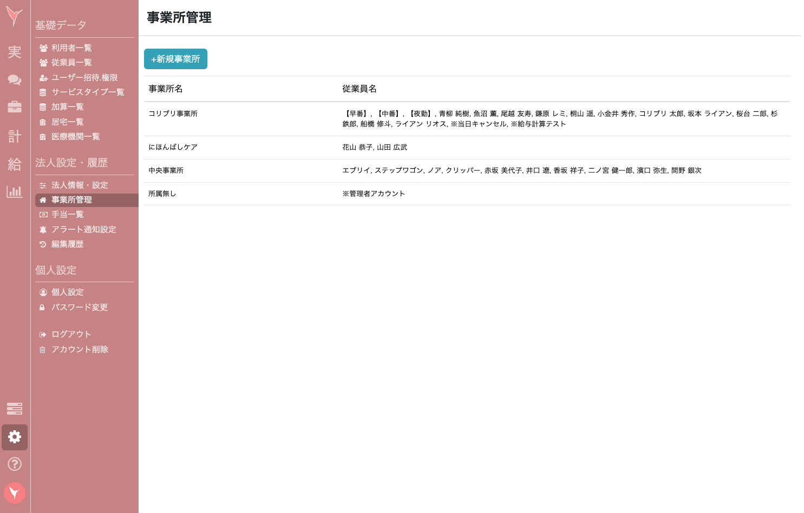Screen dimensions: 804x513
Task: Click the gear settings icon
Action: pos(15,437)
